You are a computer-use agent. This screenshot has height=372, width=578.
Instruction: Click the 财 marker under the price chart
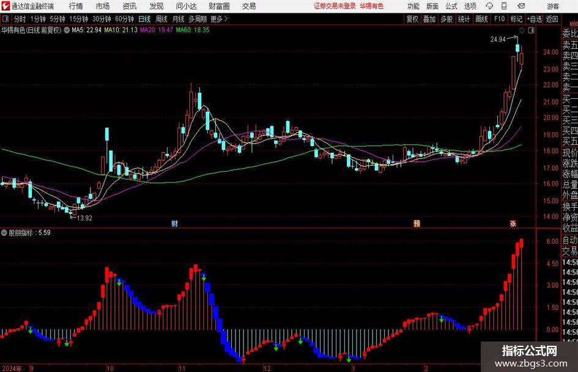(x=175, y=223)
